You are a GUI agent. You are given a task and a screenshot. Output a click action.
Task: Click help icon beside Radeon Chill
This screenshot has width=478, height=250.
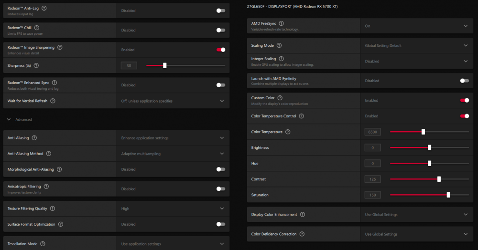37,28
